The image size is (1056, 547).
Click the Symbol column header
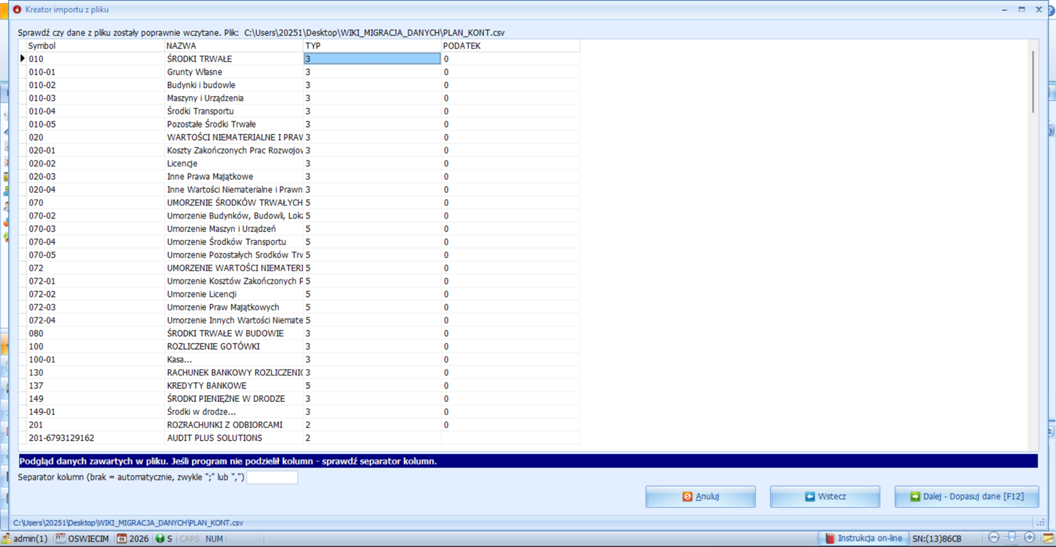tap(95, 45)
